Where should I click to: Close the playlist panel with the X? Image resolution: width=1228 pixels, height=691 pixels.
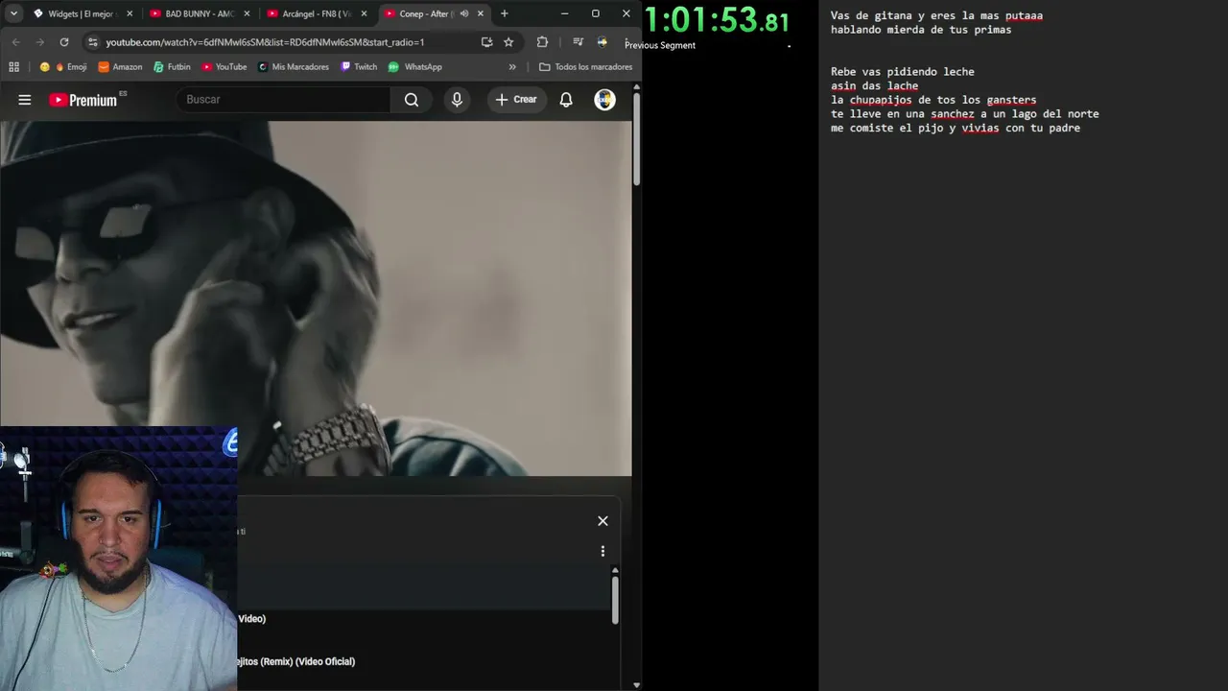(x=602, y=521)
